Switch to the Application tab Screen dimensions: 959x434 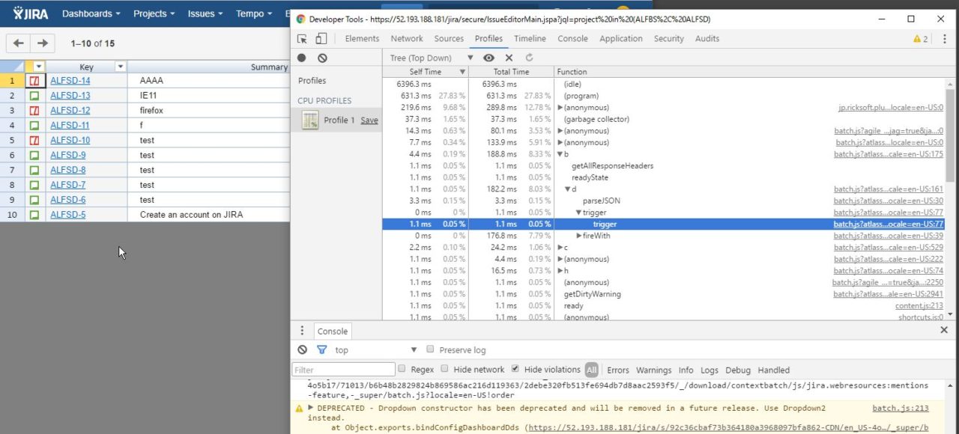[621, 39]
